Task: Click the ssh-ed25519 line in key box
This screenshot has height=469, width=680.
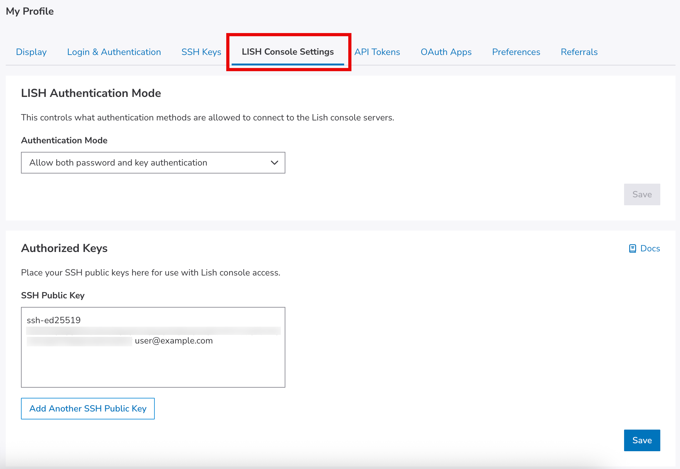Action: click(x=54, y=320)
